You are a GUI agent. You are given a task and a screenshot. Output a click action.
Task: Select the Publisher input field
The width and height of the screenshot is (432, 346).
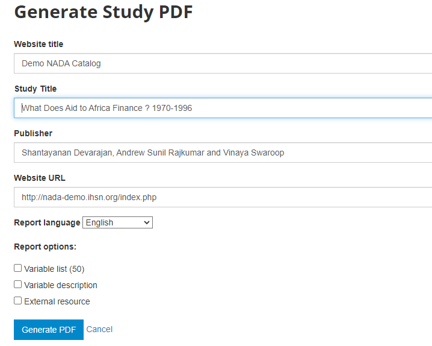223,153
